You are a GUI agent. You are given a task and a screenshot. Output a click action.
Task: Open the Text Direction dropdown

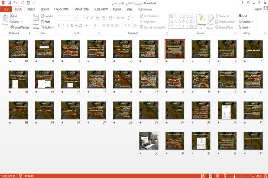click(150, 16)
